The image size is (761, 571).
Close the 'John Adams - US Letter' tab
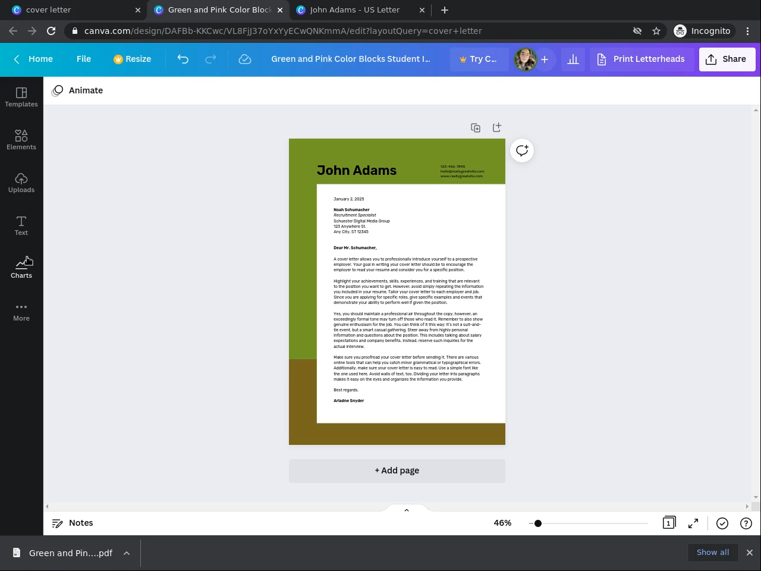422,10
